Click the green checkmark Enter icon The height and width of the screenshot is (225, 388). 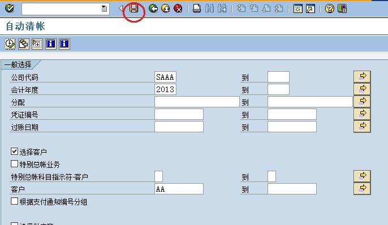pyautogui.click(x=10, y=8)
